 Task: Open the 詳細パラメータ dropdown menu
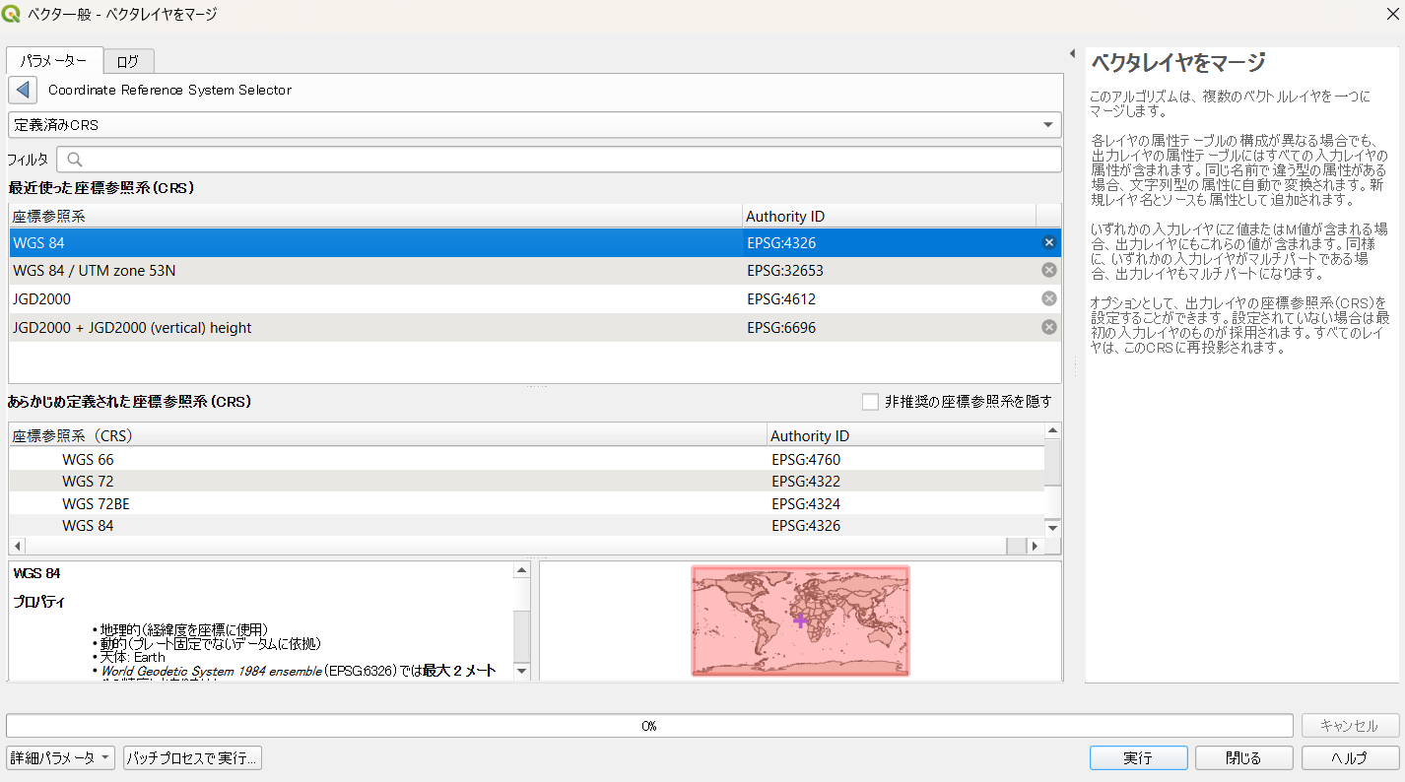click(x=61, y=757)
